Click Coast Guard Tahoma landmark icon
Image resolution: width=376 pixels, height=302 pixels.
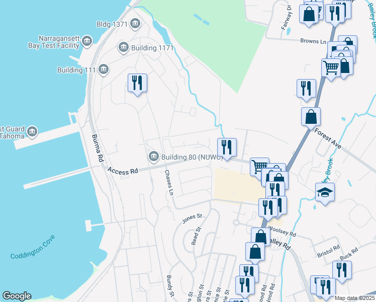point(32,132)
